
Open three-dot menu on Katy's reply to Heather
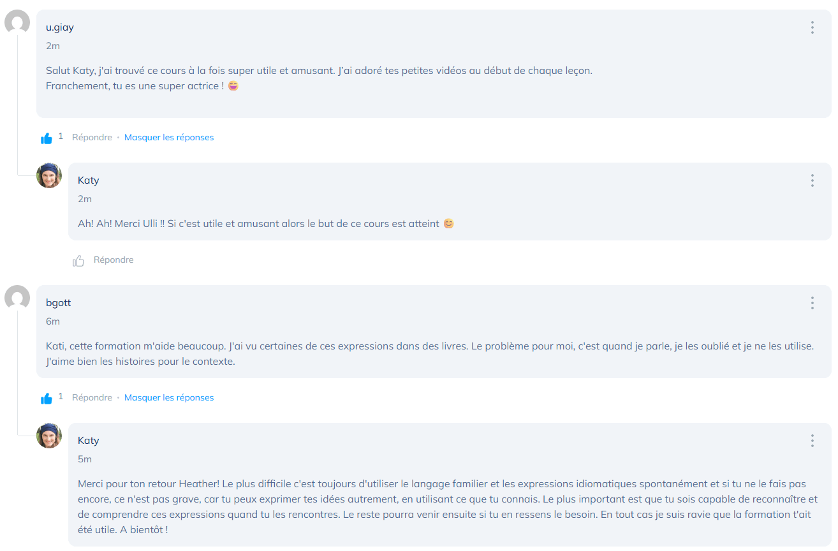point(812,441)
